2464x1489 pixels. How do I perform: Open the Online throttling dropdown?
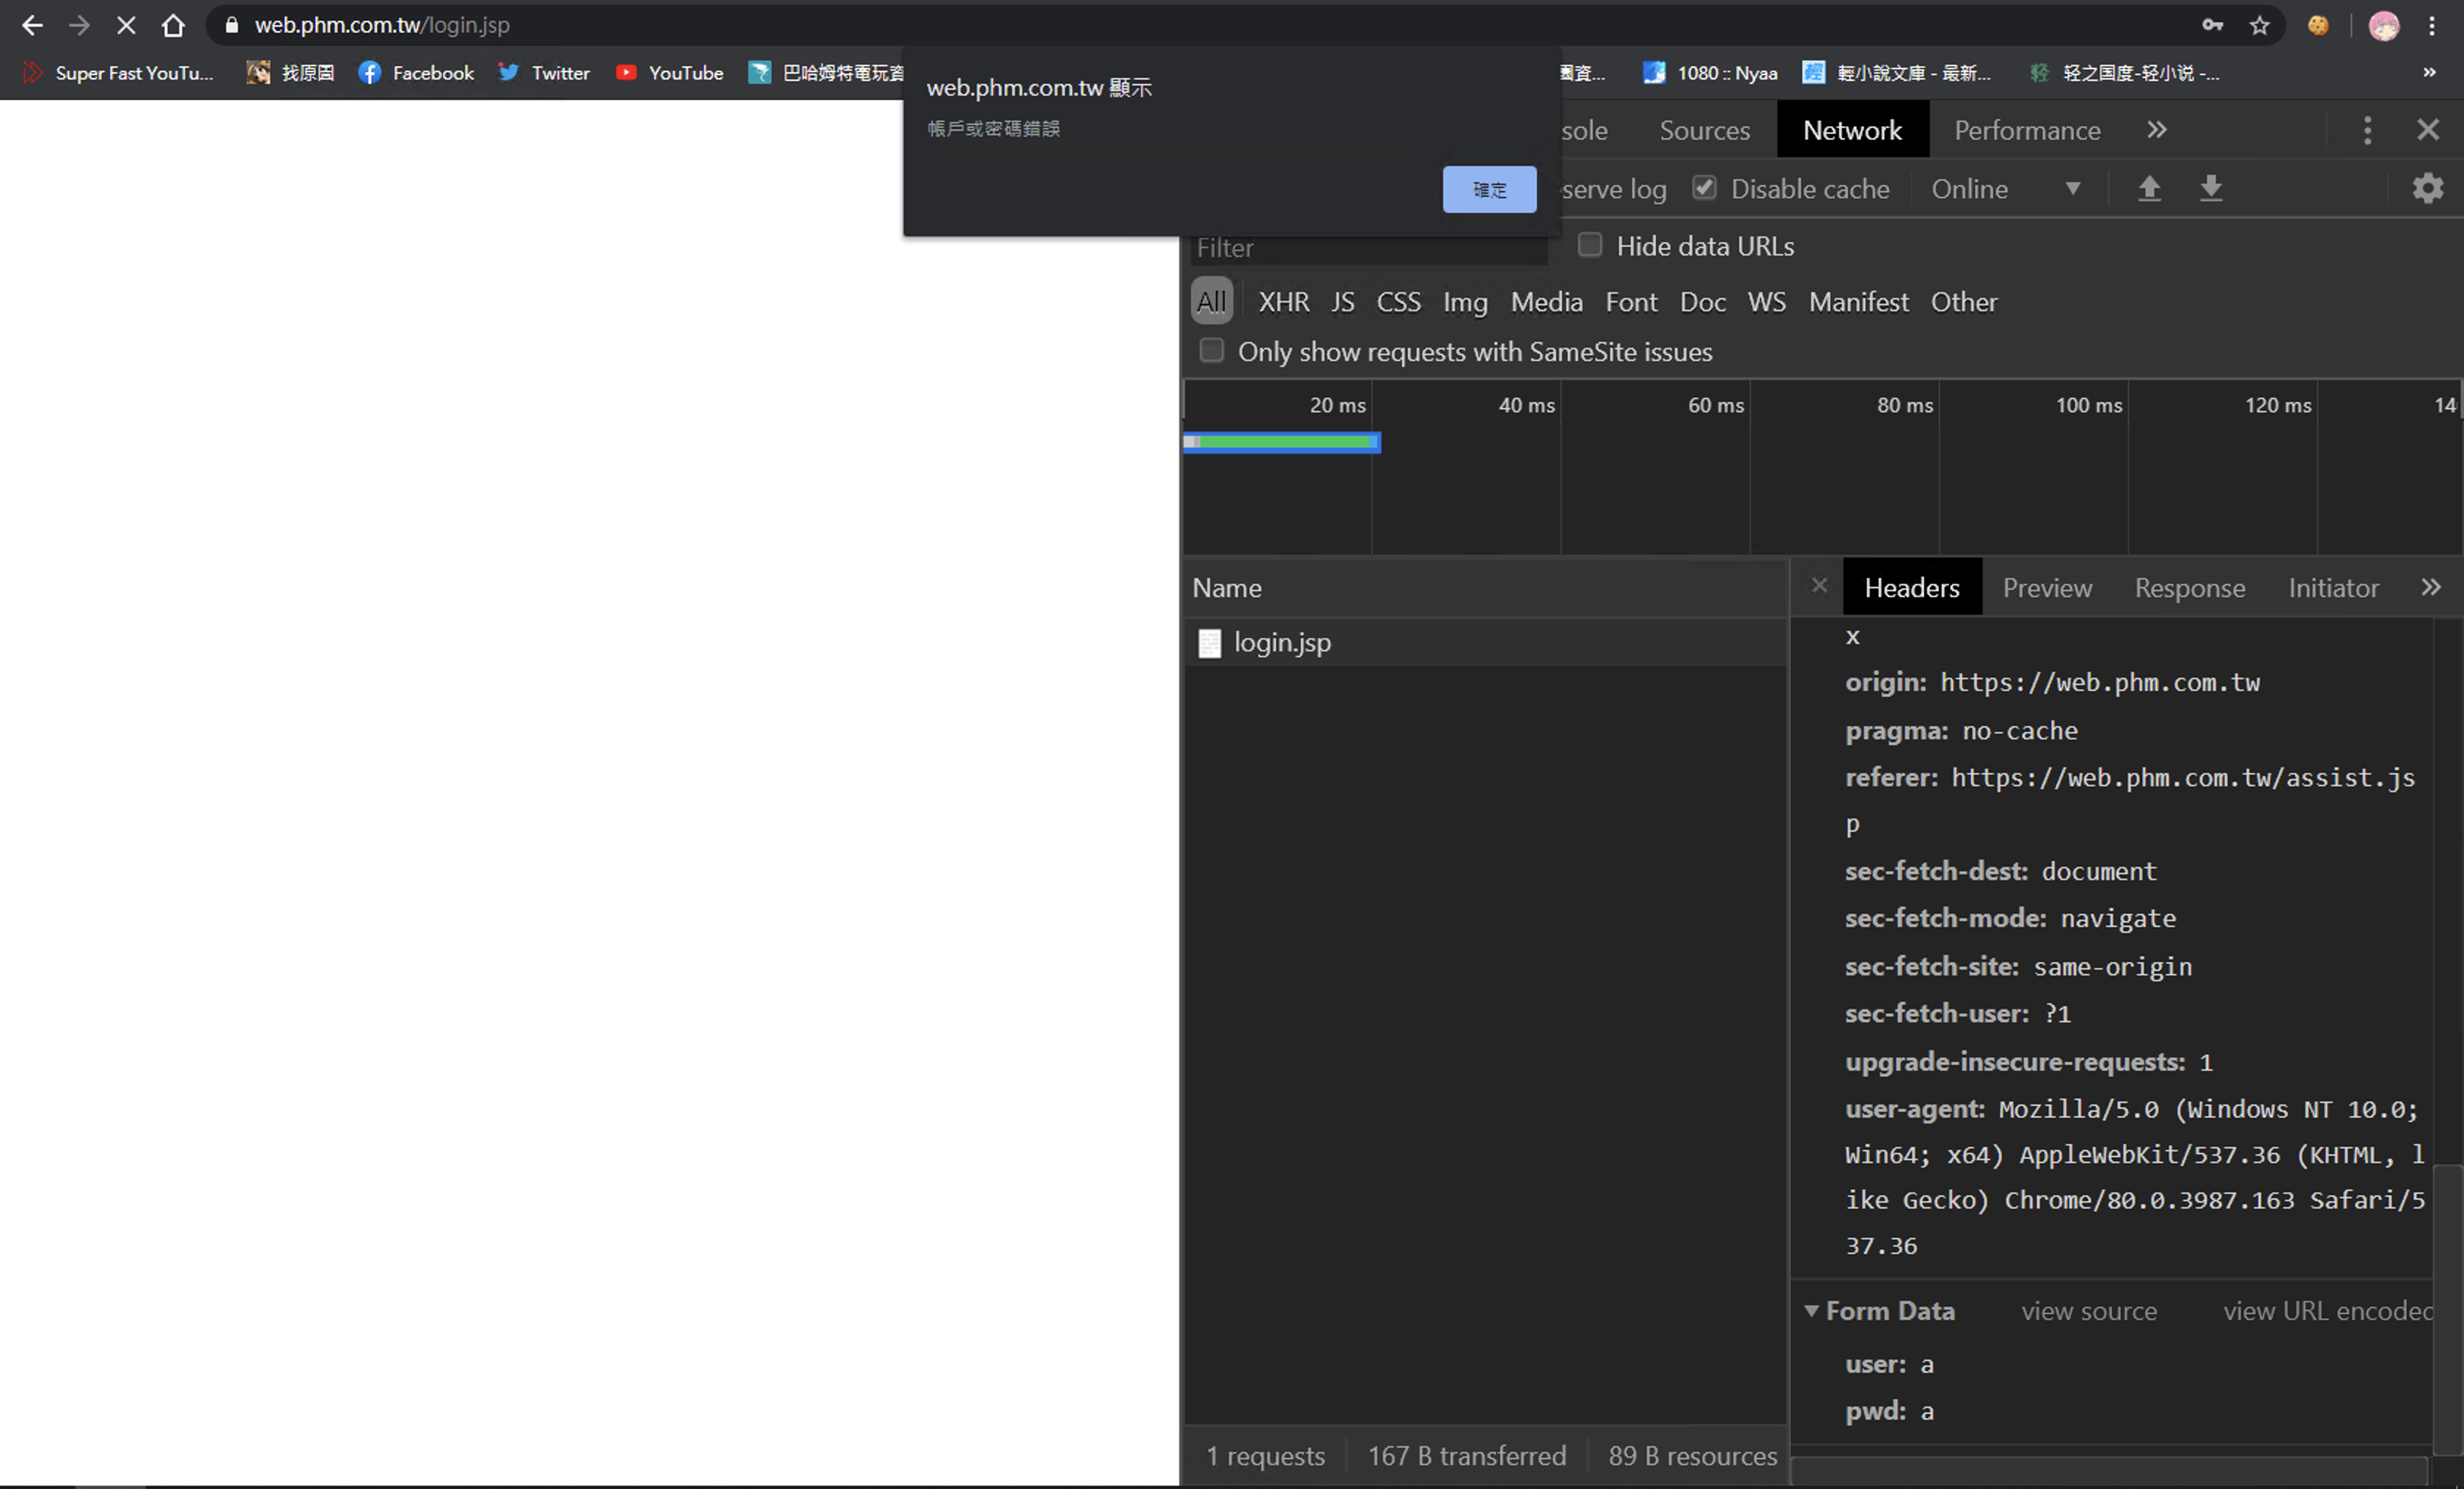(2005, 189)
